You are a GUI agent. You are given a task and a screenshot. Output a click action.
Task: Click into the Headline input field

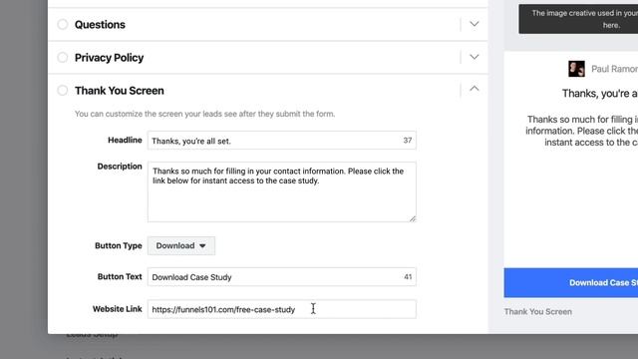click(x=281, y=141)
